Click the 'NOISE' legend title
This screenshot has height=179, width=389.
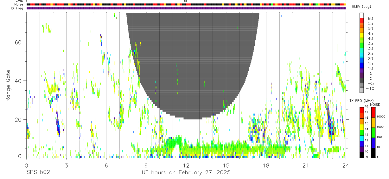[375, 105]
